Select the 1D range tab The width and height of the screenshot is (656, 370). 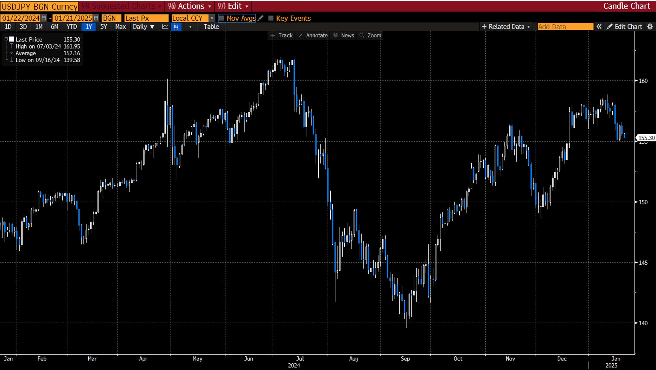pos(8,27)
